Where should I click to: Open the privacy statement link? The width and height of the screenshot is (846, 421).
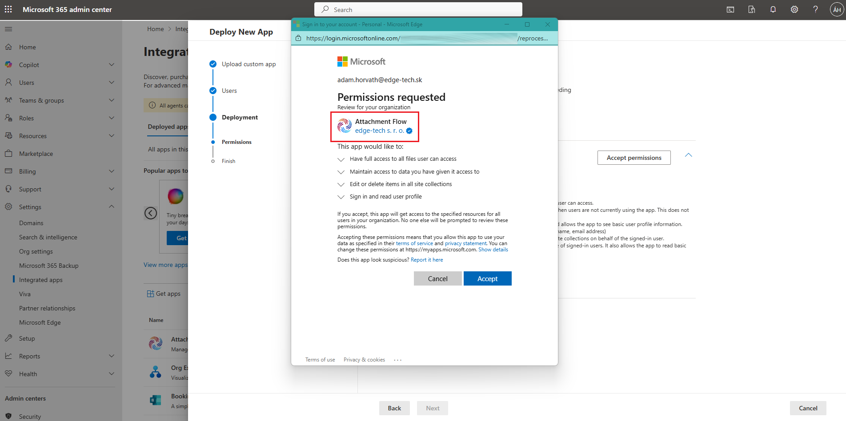coord(465,243)
